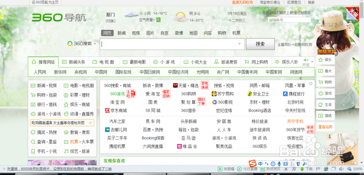Click 设360导航为主页 button
This screenshot has width=364, height=175.
[x=45, y=3]
